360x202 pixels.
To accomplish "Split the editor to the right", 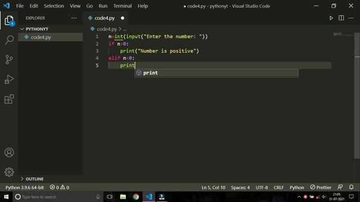I will 341,18.
